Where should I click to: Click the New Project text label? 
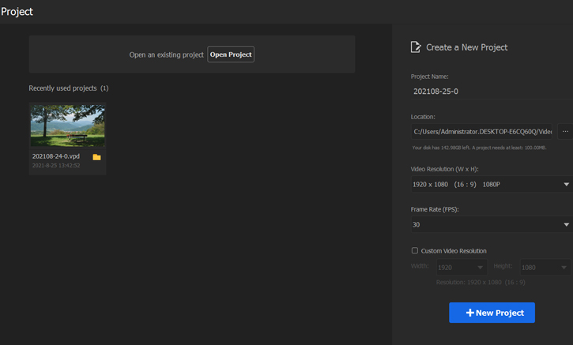pyautogui.click(x=499, y=313)
